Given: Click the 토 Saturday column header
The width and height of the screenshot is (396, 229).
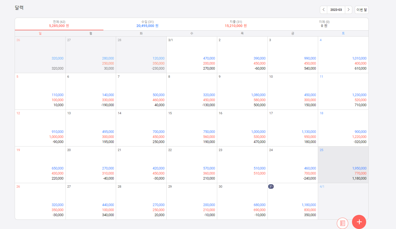Looking at the screenshot, I should click(343, 33).
